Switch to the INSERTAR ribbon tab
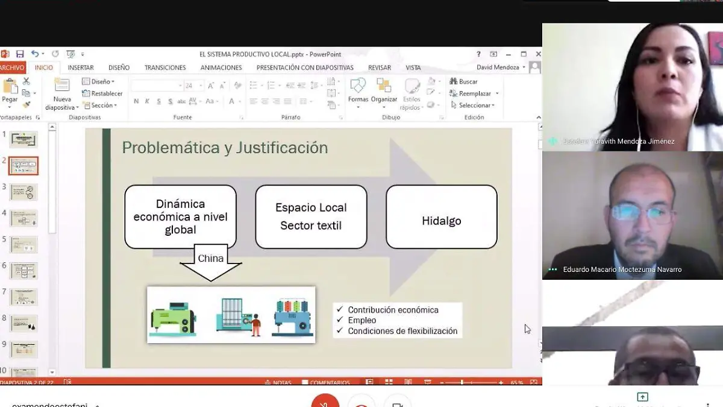 (x=80, y=68)
